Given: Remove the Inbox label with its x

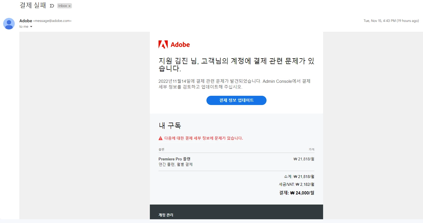Looking at the screenshot, I should (69, 6).
